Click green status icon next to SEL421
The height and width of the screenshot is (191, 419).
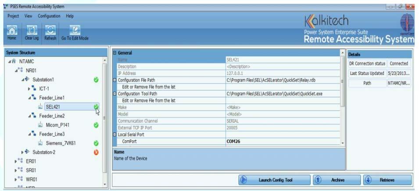[x=96, y=107]
